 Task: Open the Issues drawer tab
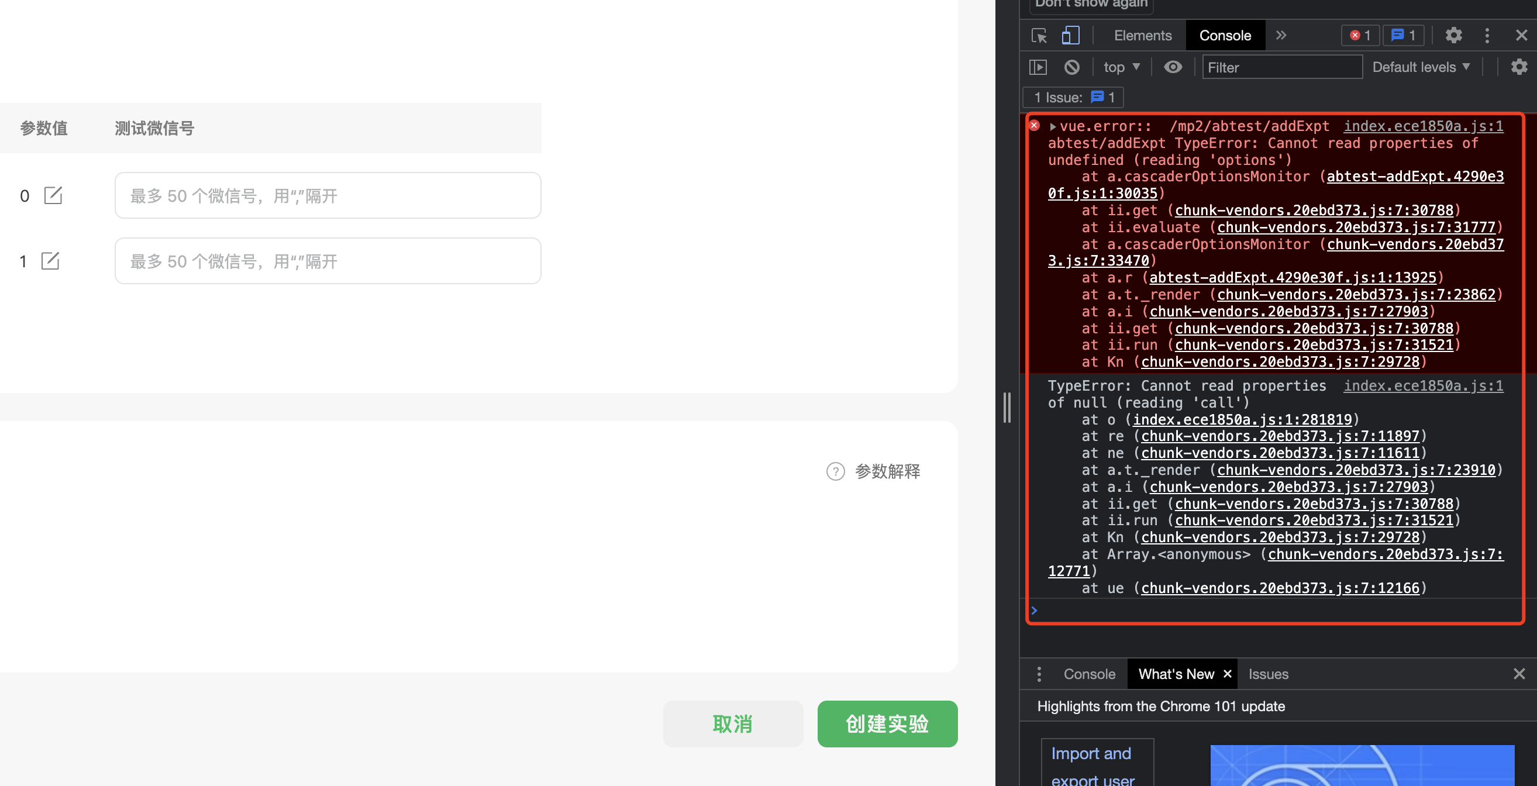pos(1268,674)
